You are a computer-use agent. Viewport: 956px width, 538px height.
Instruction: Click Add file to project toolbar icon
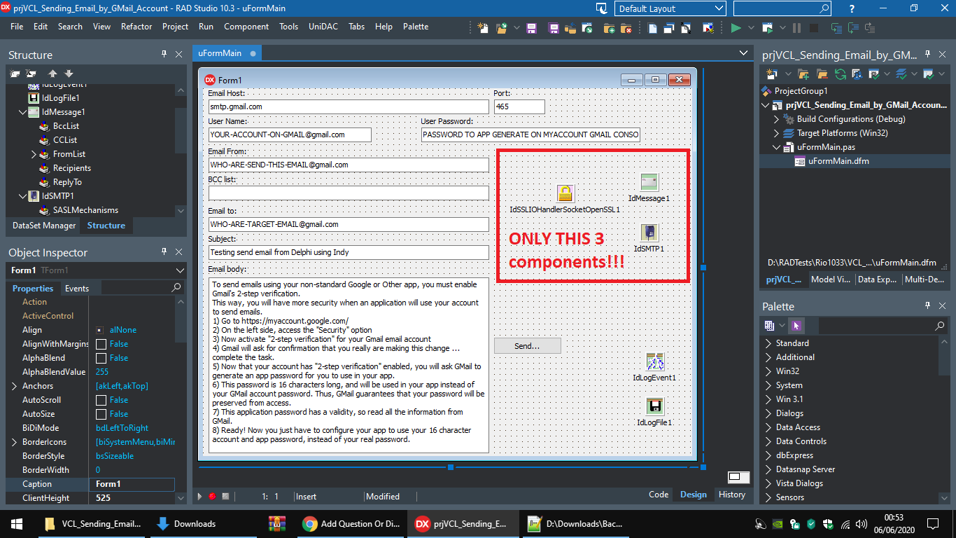609,28
